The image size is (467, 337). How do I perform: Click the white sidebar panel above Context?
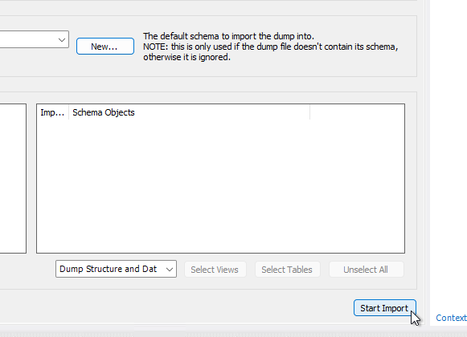[449, 155]
